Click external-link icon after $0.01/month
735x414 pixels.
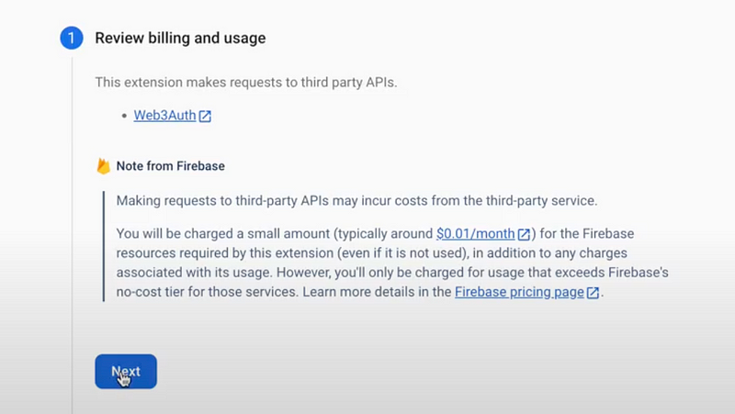(524, 234)
